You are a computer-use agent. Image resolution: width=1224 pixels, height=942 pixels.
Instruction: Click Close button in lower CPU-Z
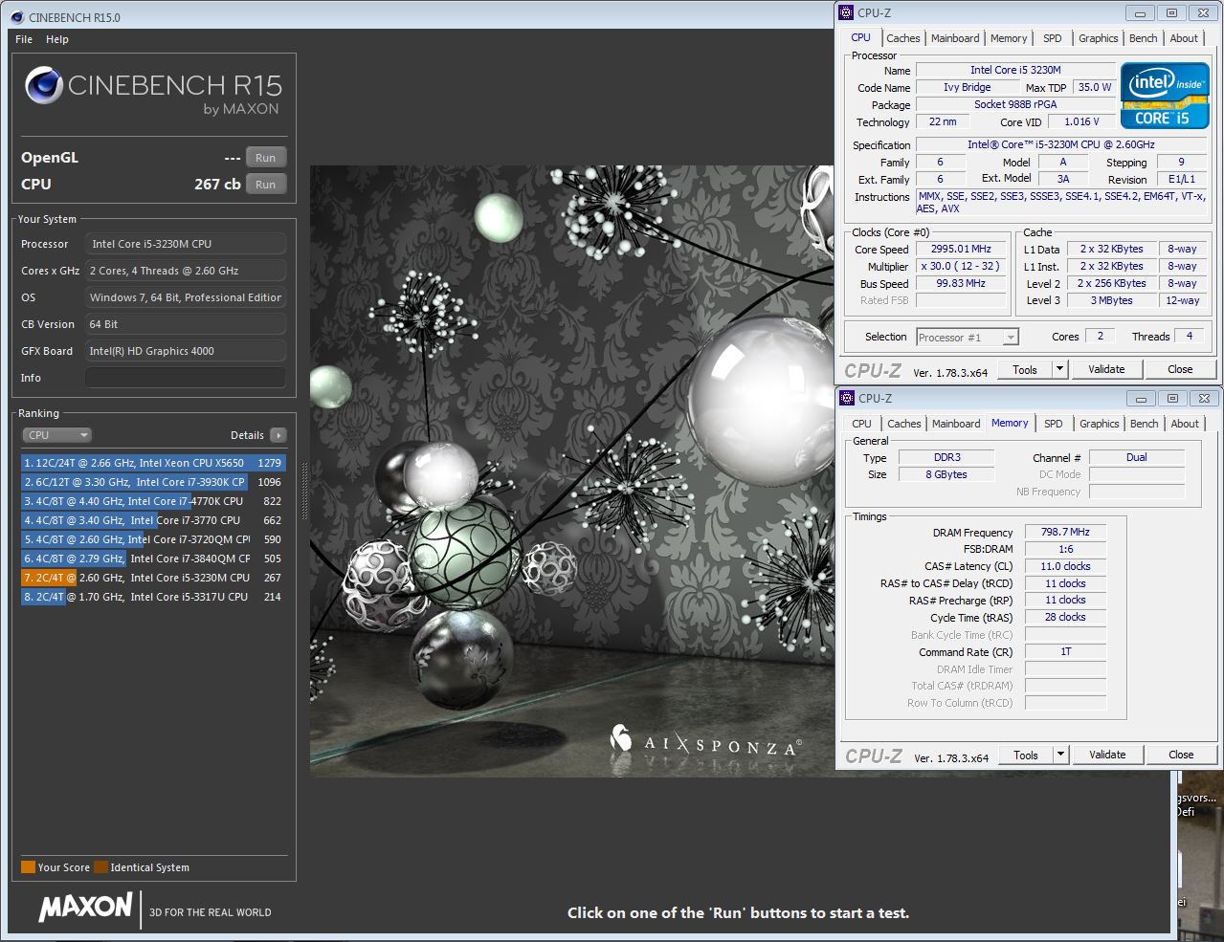click(1181, 755)
